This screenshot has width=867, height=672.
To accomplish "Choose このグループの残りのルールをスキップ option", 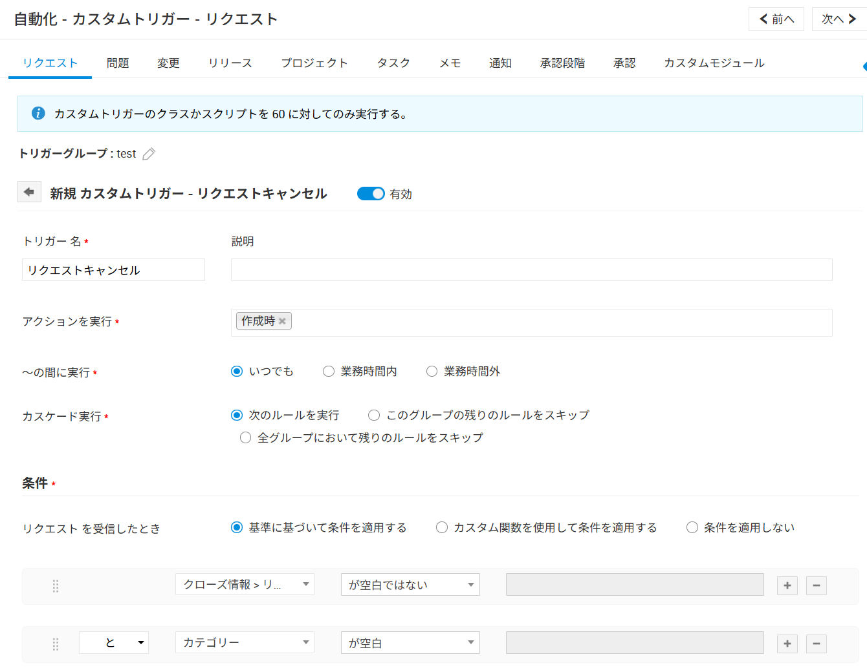I will point(374,415).
